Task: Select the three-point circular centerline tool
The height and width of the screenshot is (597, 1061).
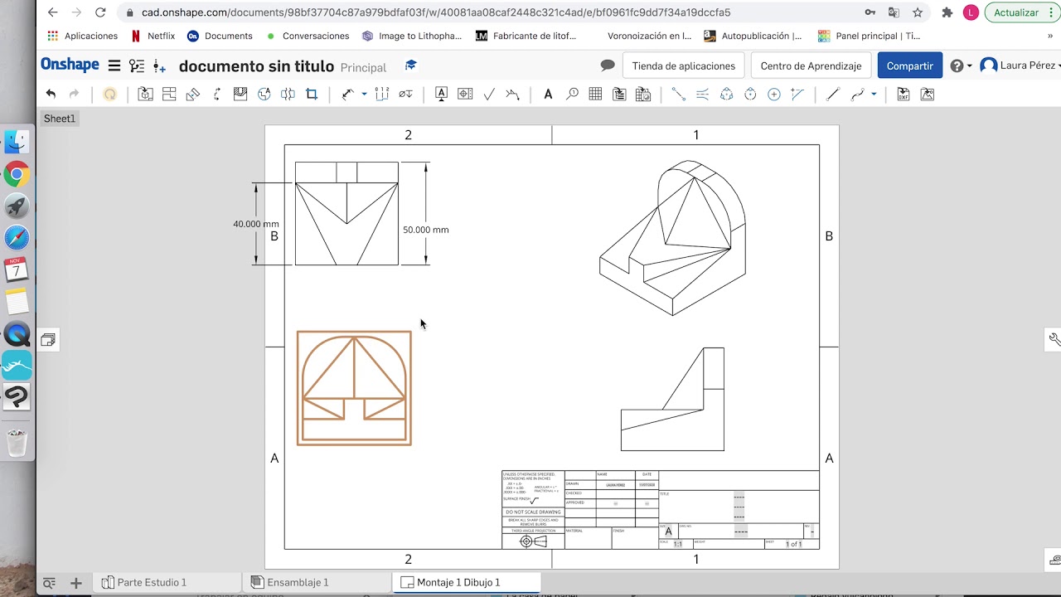Action: (x=727, y=95)
